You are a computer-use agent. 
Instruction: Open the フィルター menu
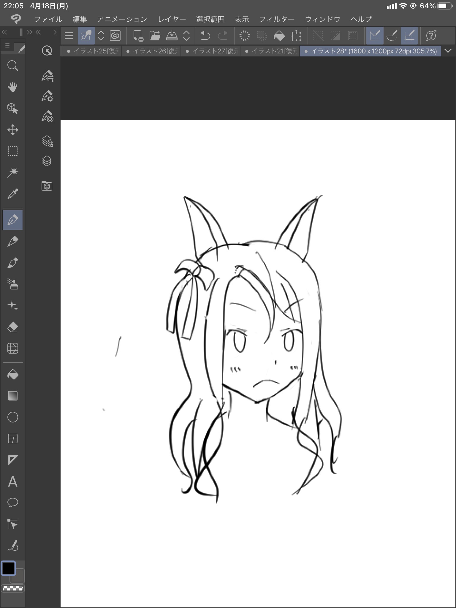point(277,19)
